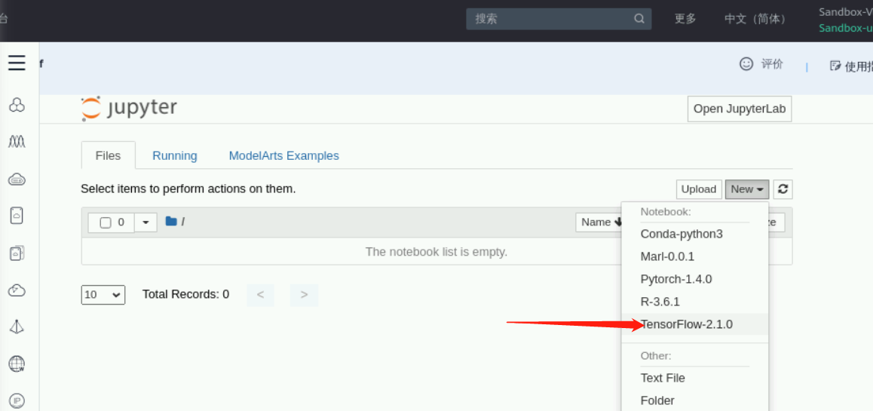Open the page size dropdown showing 10
The image size is (873, 411).
click(103, 295)
